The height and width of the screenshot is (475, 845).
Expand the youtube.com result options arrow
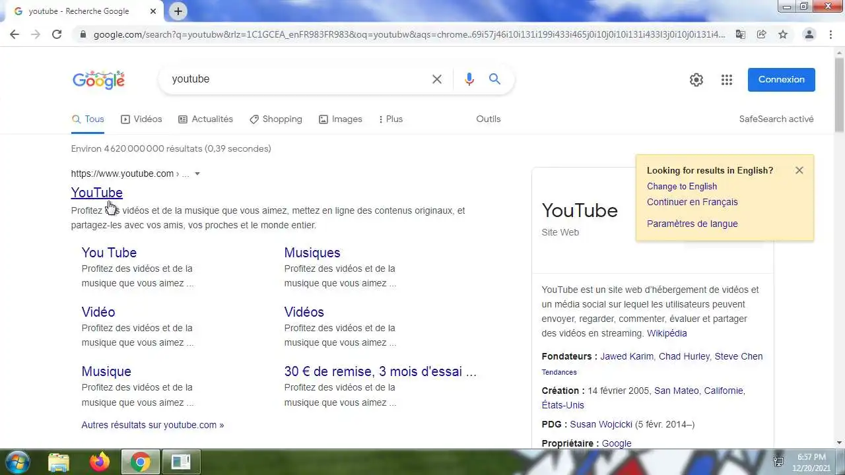click(197, 174)
